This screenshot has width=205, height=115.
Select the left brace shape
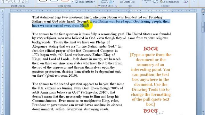tap(15, 2)
